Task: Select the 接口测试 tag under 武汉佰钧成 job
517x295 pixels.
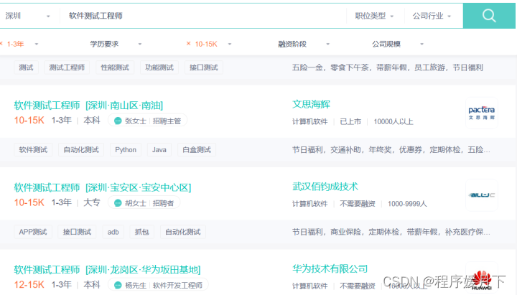Action: click(x=77, y=232)
